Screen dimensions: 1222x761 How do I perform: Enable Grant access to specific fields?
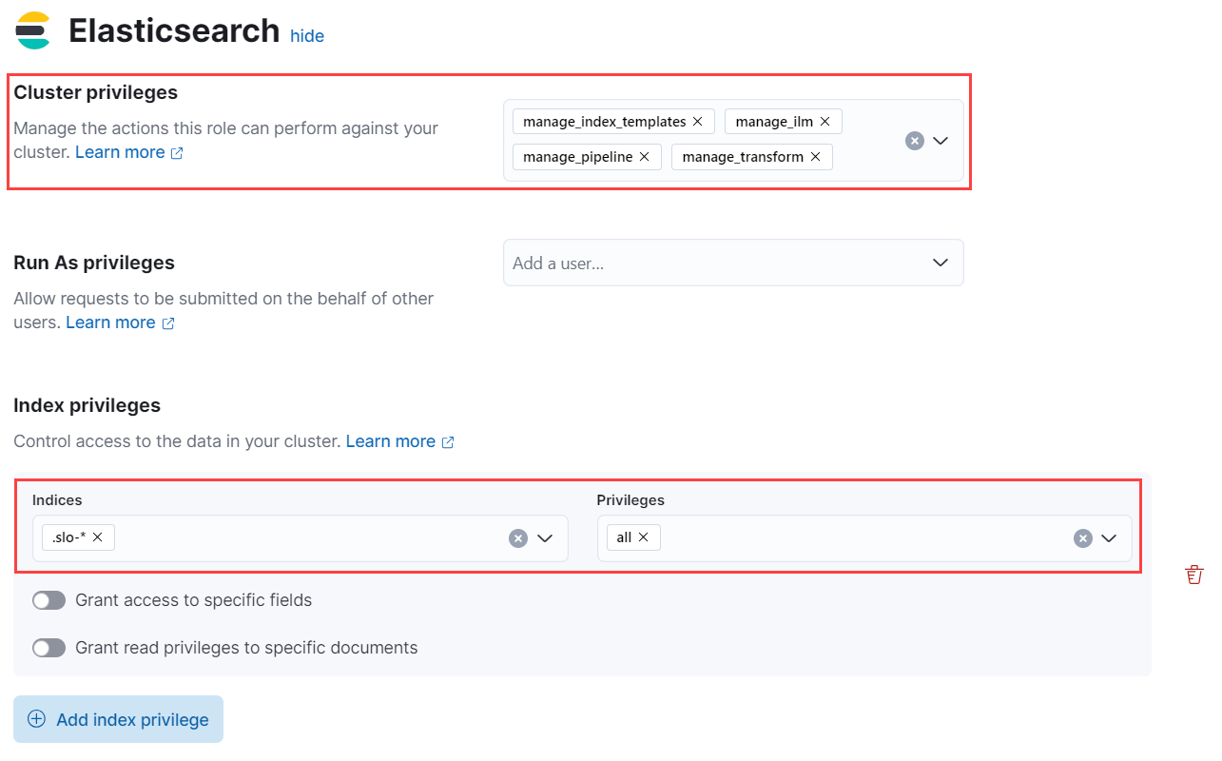(x=48, y=600)
